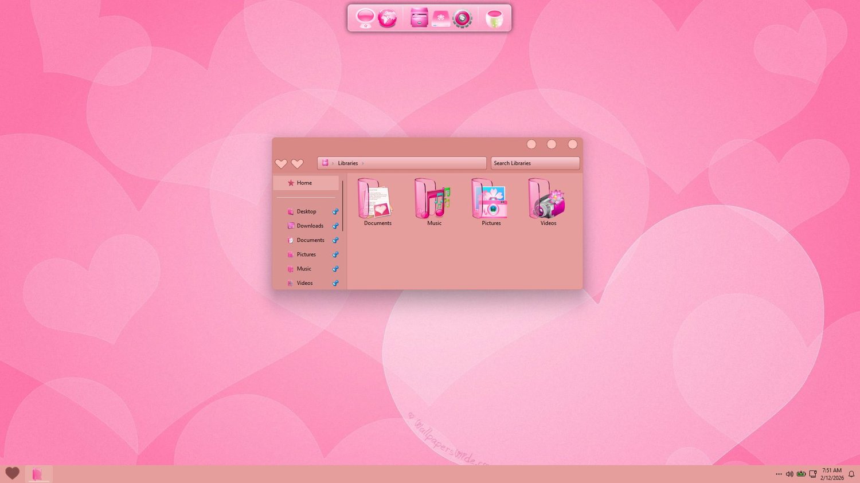
Task: Open Desktop in the navigation pane
Action: coord(306,211)
